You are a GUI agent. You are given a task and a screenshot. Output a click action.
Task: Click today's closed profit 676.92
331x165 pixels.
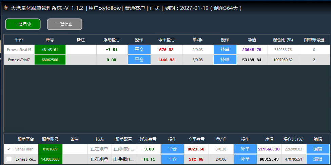(x=166, y=50)
